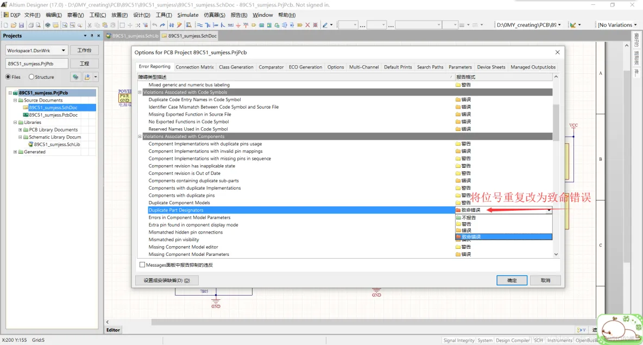This screenshot has width=643, height=345.
Task: Select the red X No ERC icon
Action: pos(307,25)
